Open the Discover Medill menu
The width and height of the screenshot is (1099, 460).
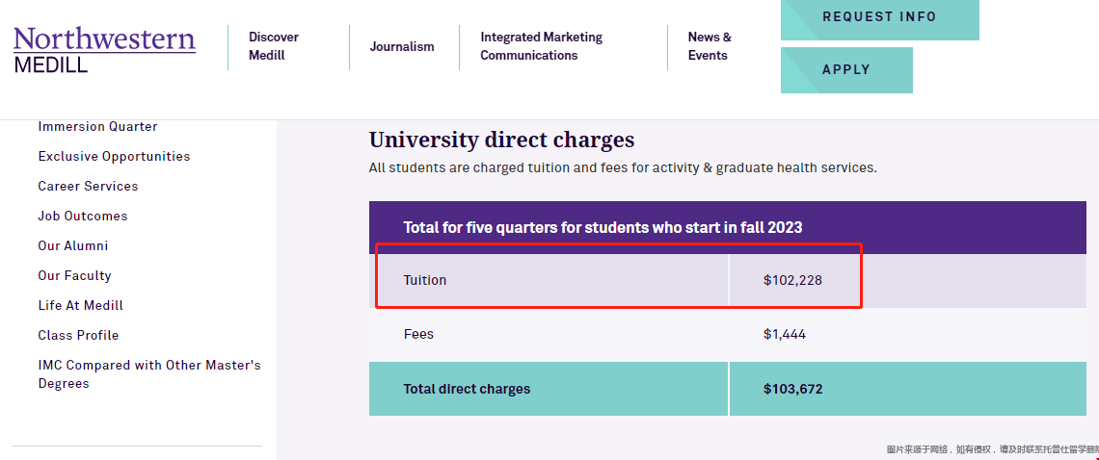click(274, 46)
